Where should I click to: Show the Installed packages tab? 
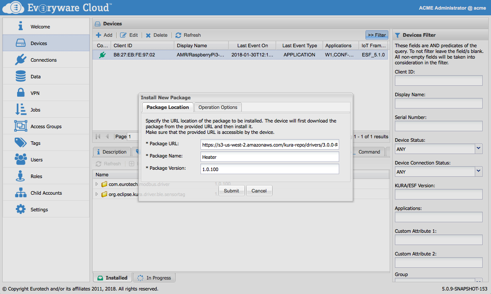(x=113, y=277)
